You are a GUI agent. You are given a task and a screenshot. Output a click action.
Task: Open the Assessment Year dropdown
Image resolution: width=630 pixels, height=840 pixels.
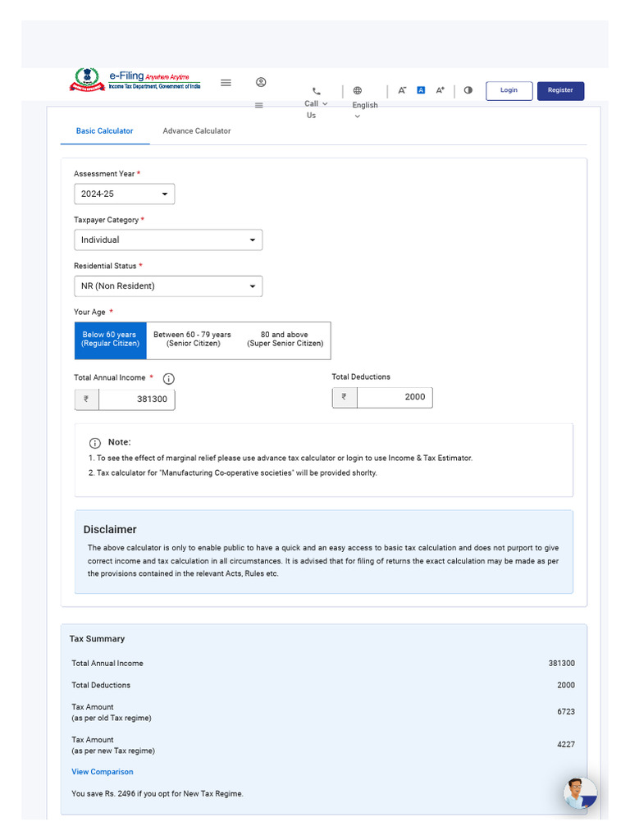[x=125, y=194]
